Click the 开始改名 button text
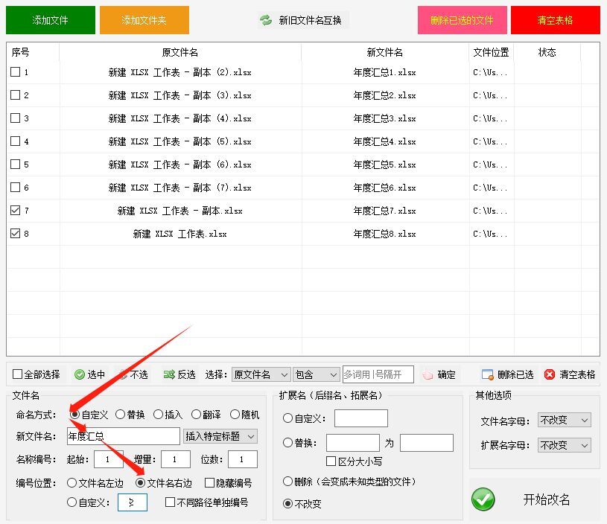 (x=546, y=499)
